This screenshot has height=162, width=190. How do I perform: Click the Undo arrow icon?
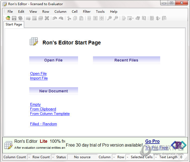pos(55,18)
